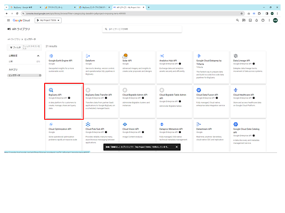
Task: Open the Data Lineage API card icon
Action: click(236, 56)
